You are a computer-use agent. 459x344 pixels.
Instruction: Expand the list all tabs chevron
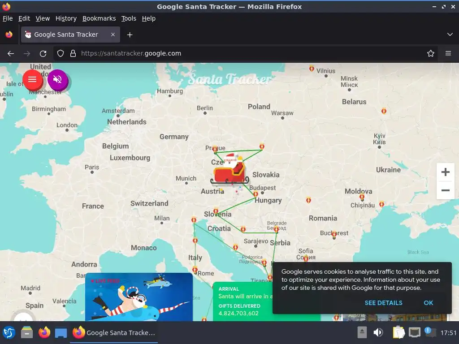[x=450, y=34]
